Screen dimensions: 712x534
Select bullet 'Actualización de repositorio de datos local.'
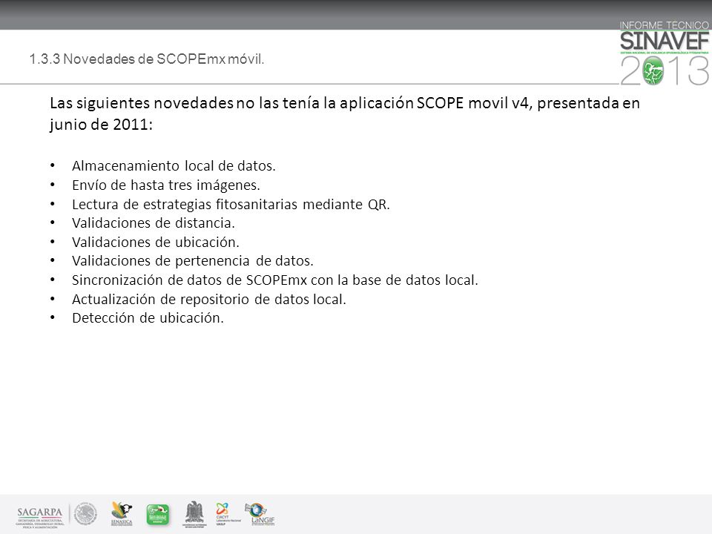(209, 299)
